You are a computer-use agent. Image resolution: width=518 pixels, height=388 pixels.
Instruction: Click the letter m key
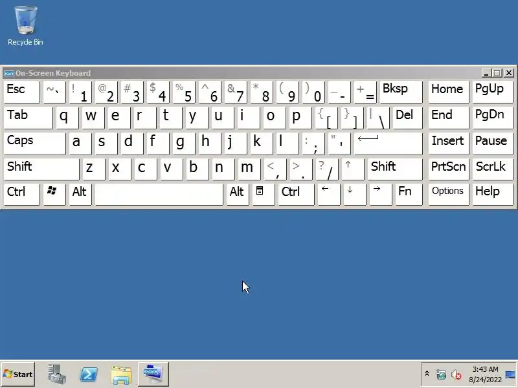pyautogui.click(x=249, y=169)
